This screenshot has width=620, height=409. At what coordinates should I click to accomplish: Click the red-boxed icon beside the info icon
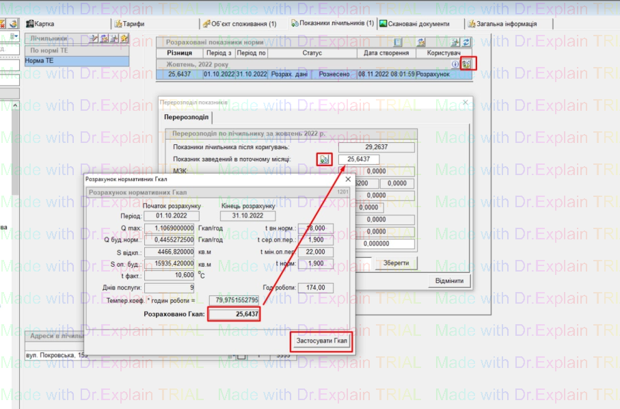466,64
